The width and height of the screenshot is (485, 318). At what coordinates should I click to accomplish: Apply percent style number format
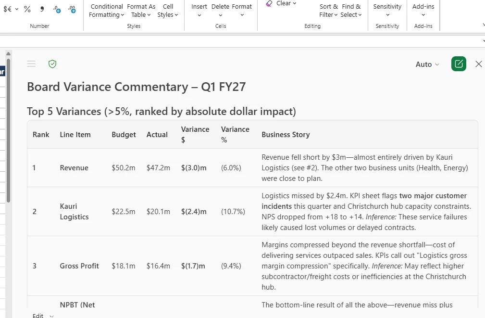[x=27, y=9]
